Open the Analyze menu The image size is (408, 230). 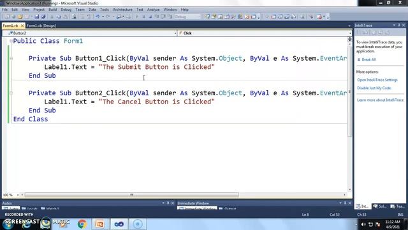tap(153, 10)
